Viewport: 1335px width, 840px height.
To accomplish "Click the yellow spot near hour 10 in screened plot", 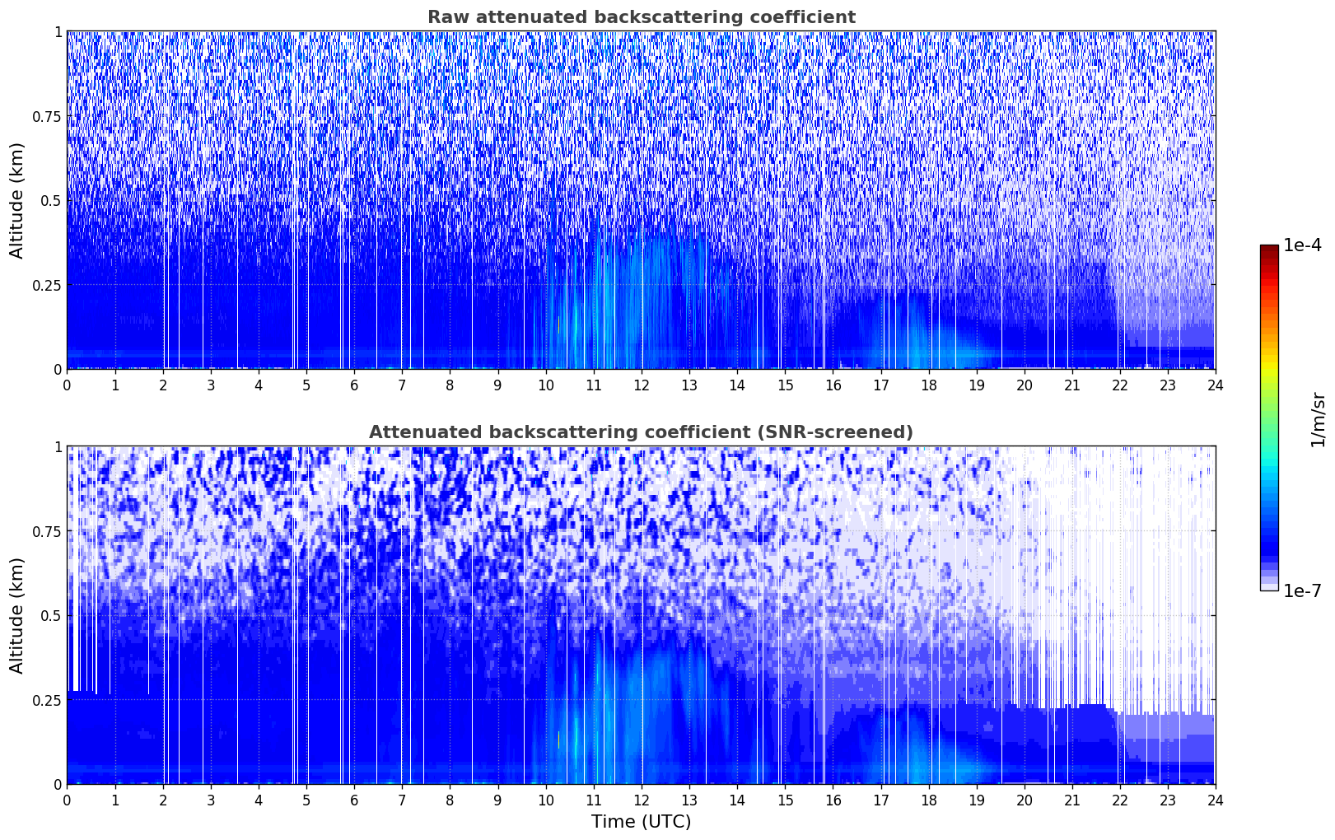I will coord(558,740).
